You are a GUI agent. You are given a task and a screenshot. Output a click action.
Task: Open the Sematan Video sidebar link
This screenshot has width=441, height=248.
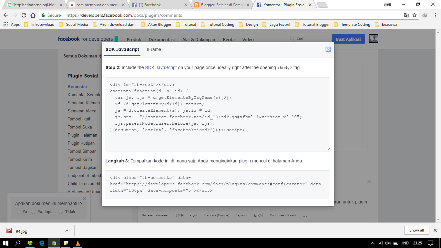[82, 111]
